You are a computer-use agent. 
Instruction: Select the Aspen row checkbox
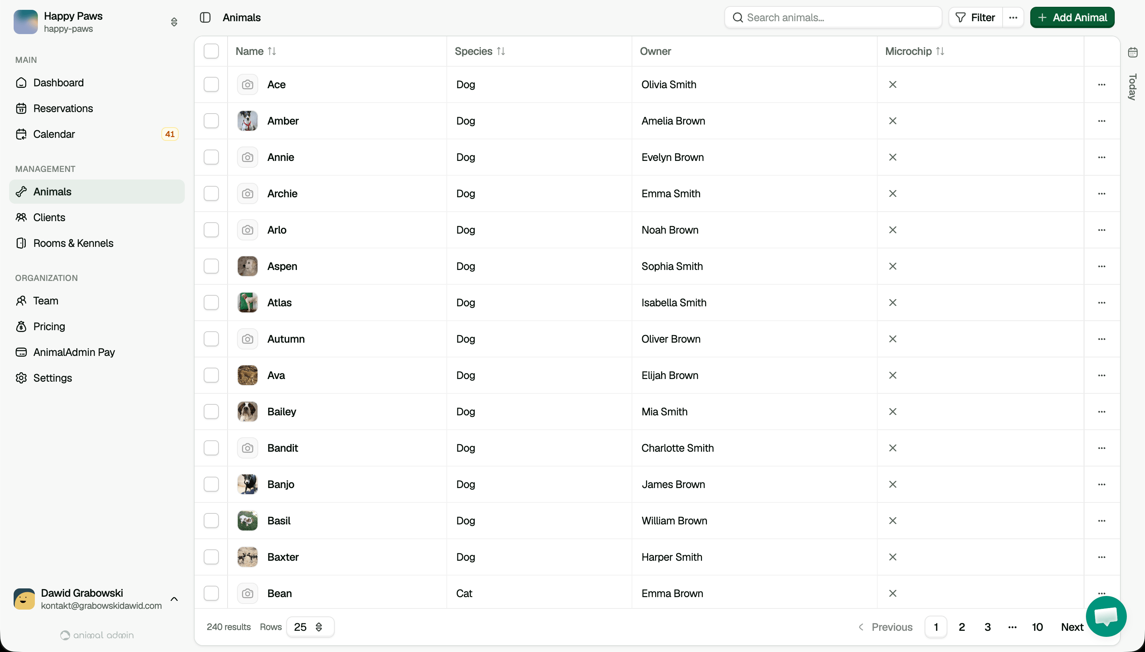pos(211,267)
